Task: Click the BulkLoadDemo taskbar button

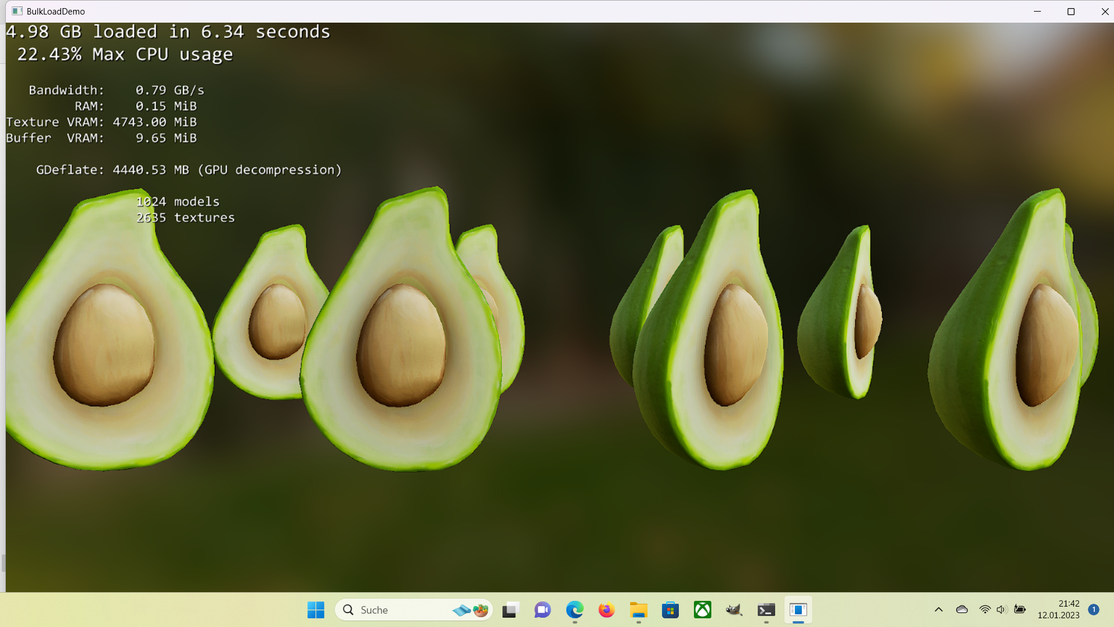Action: click(x=798, y=610)
